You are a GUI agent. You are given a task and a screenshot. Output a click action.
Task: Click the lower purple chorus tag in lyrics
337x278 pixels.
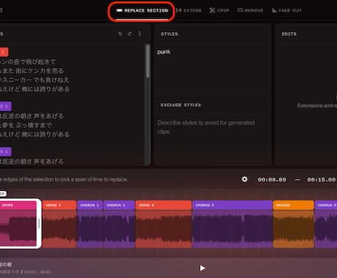pos(5,151)
